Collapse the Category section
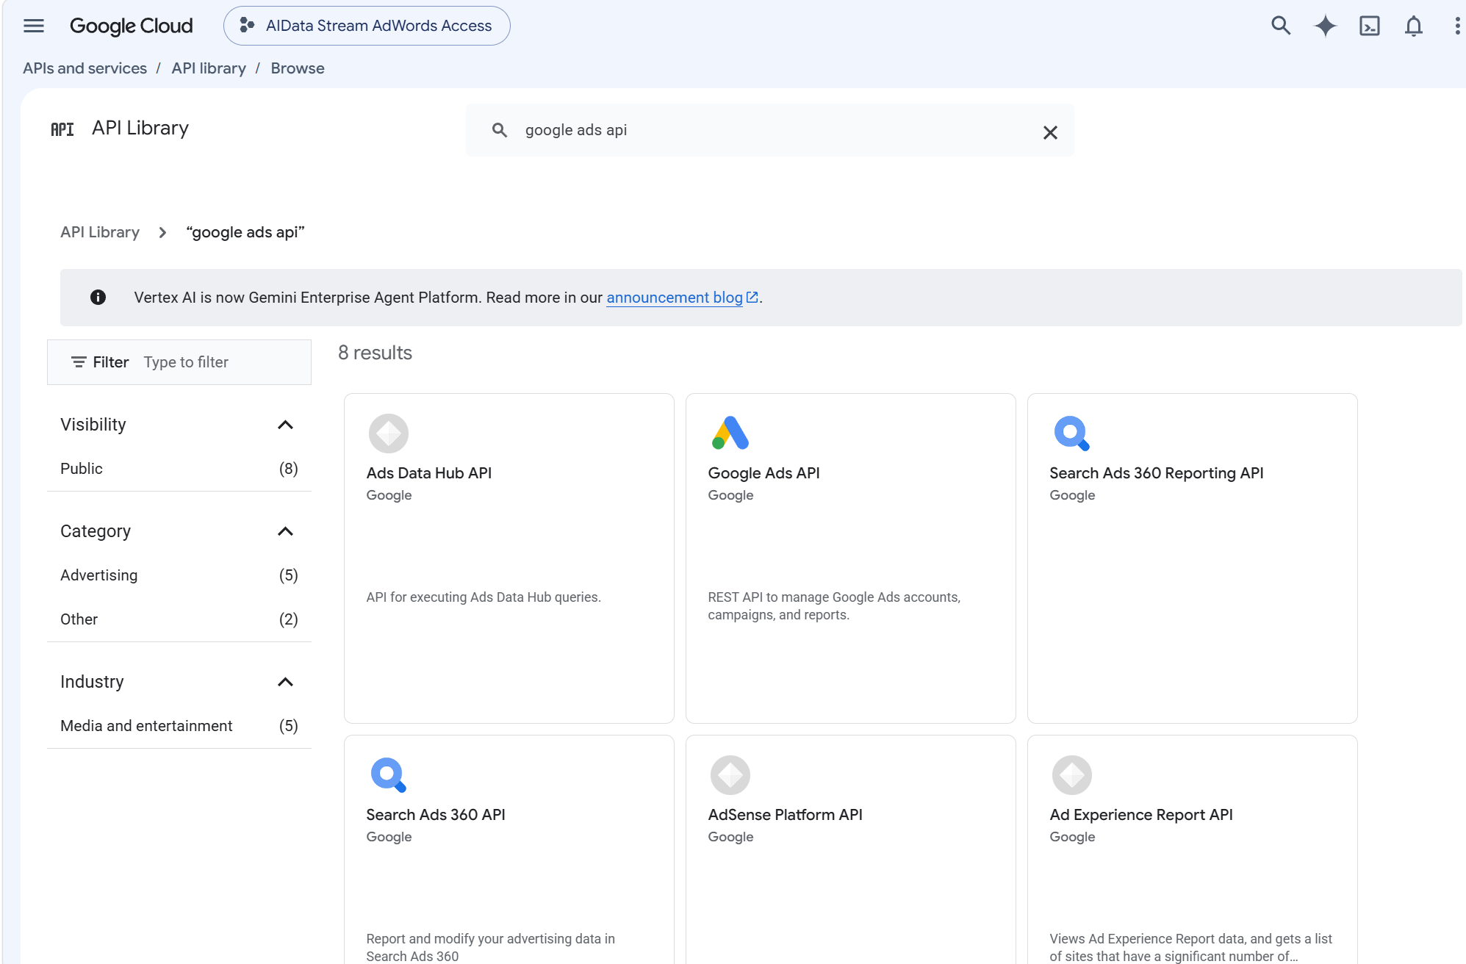 285,531
